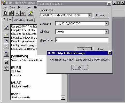Click the Compile toolbar icon
This screenshot has width=125, height=103.
[18, 13]
